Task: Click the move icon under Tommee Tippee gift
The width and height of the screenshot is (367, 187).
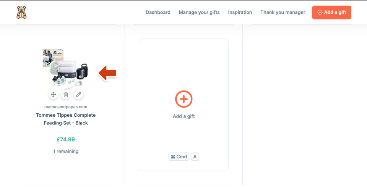Action: [54, 95]
